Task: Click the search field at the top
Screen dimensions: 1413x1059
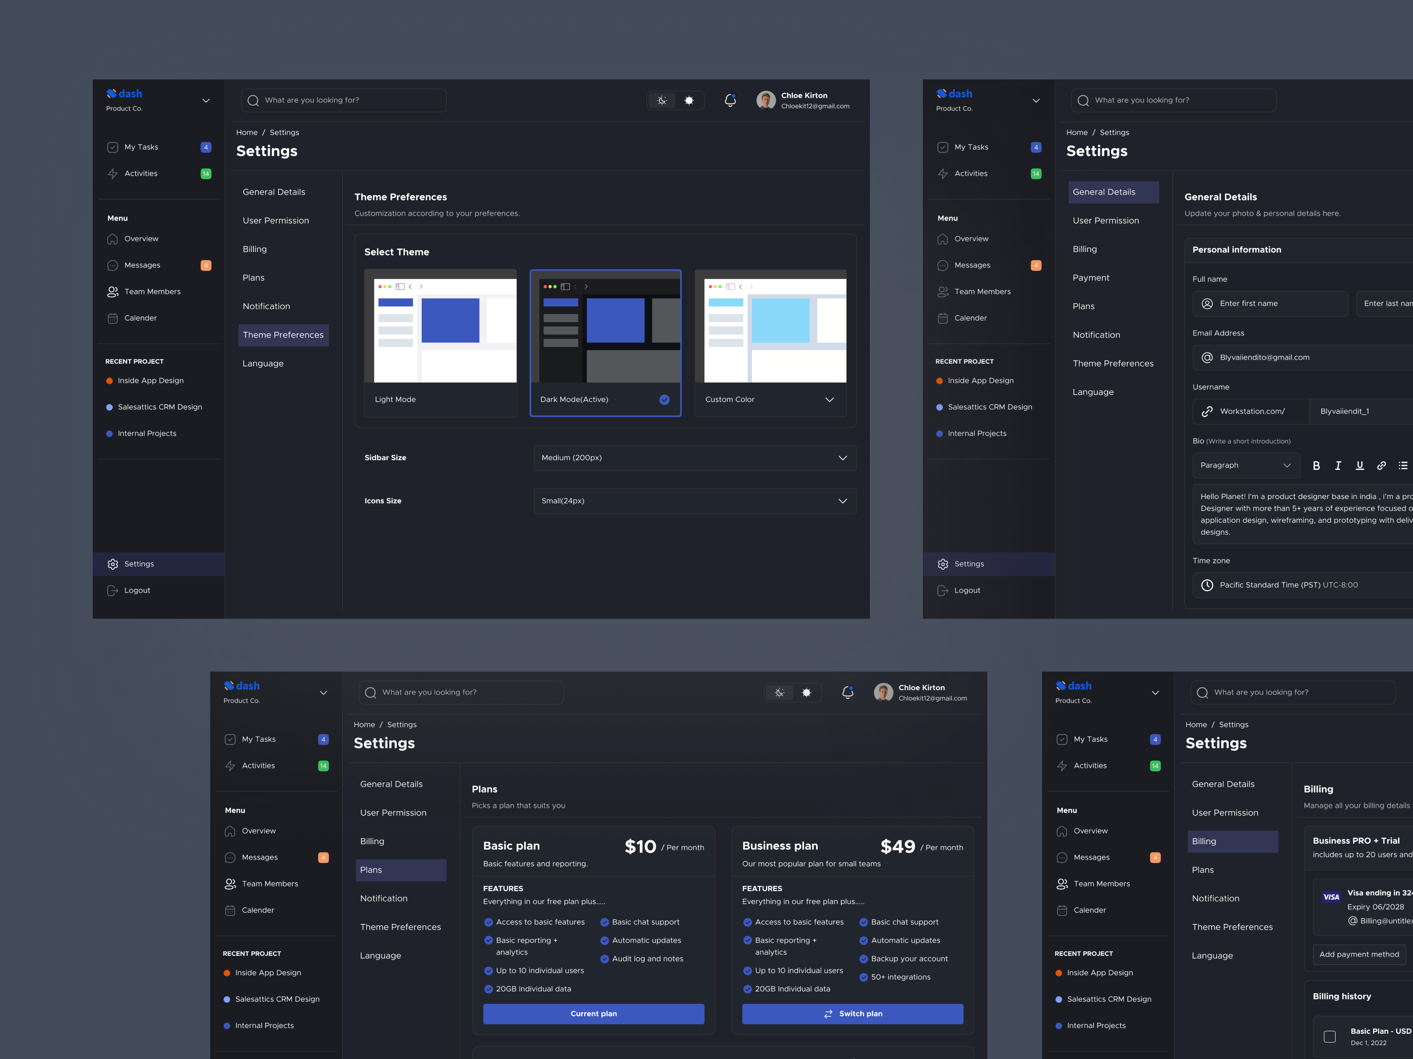Action: coord(343,100)
